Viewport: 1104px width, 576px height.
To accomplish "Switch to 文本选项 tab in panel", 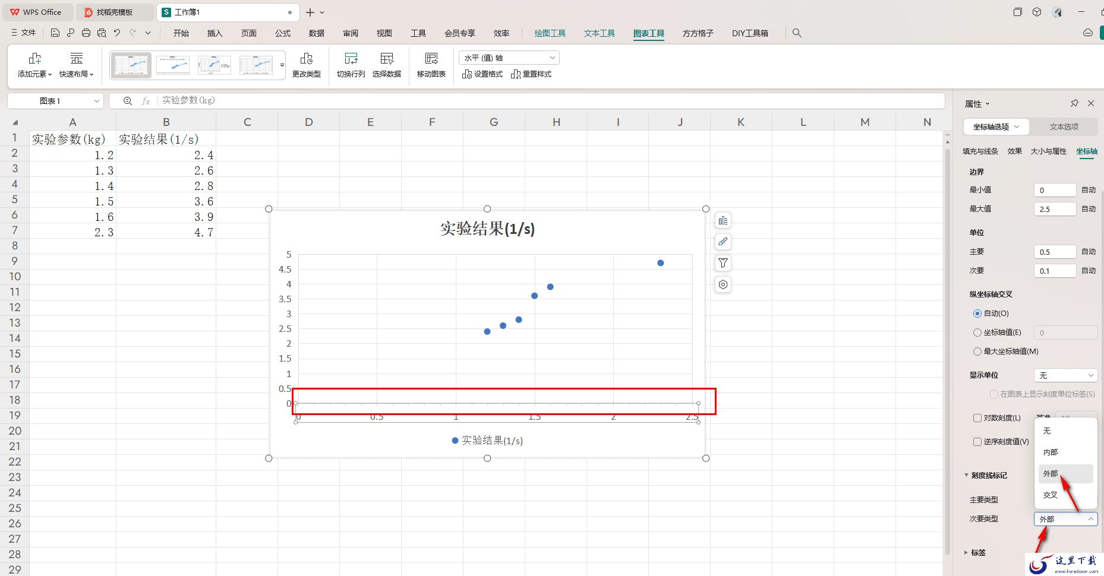I will point(1064,127).
